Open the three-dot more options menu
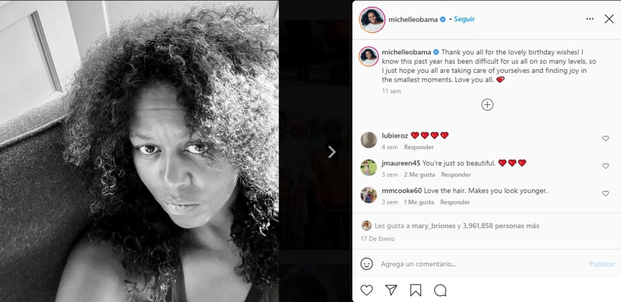621x302 pixels. [589, 19]
